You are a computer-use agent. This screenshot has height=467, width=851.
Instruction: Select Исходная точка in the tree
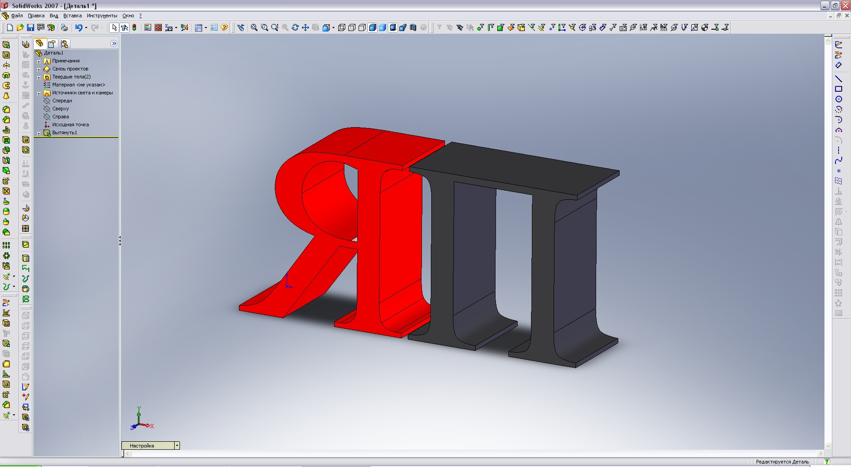pos(70,125)
